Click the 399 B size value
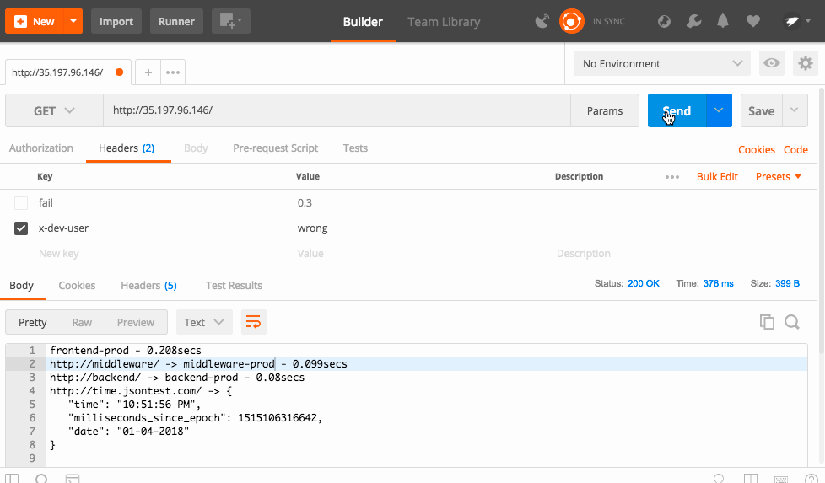This screenshot has width=825, height=483. 787,284
